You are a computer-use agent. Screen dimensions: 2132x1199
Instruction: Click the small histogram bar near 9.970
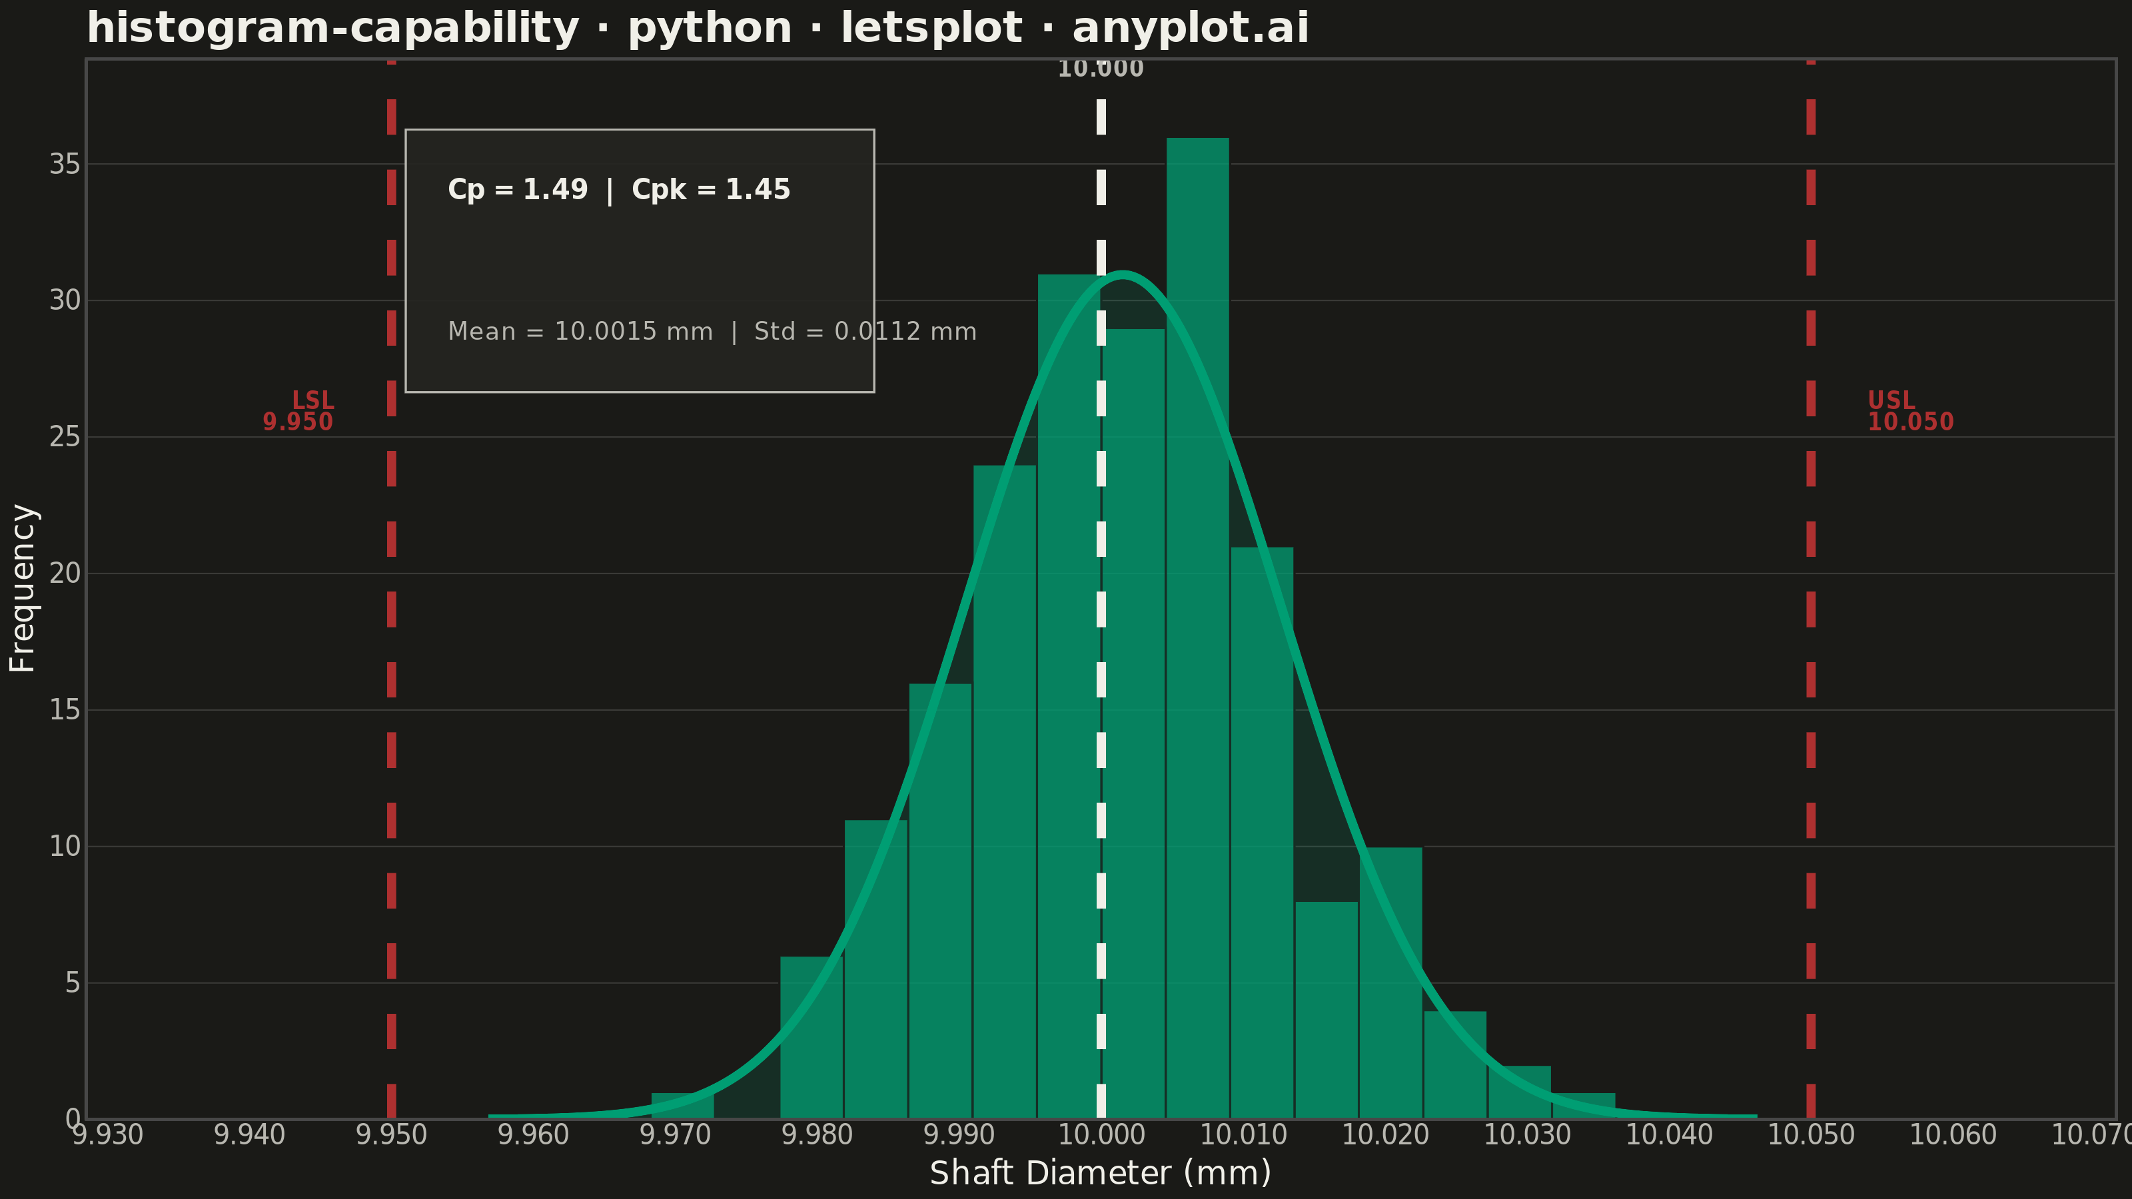683,1106
